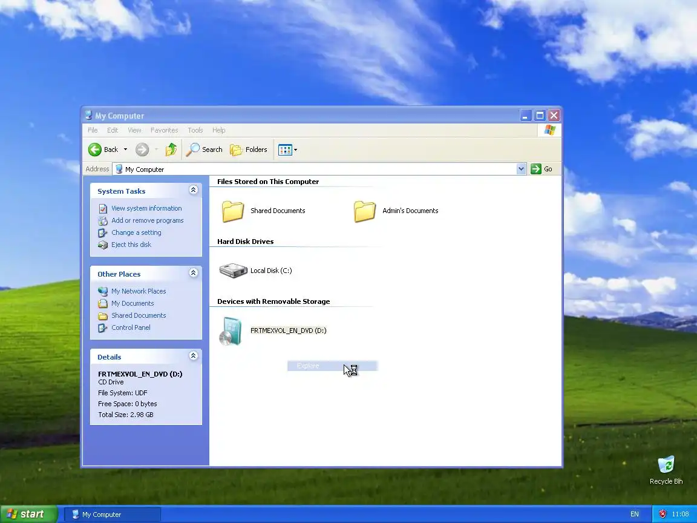Image resolution: width=697 pixels, height=523 pixels.
Task: Click the Eject this disk icon
Action: [x=103, y=245]
